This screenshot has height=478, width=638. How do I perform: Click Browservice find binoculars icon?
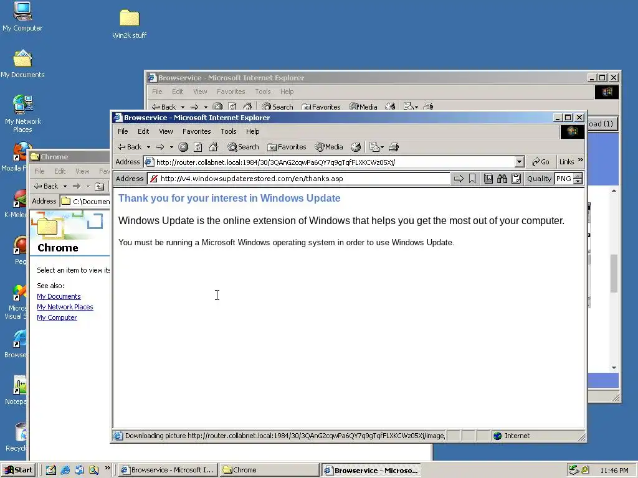(502, 179)
